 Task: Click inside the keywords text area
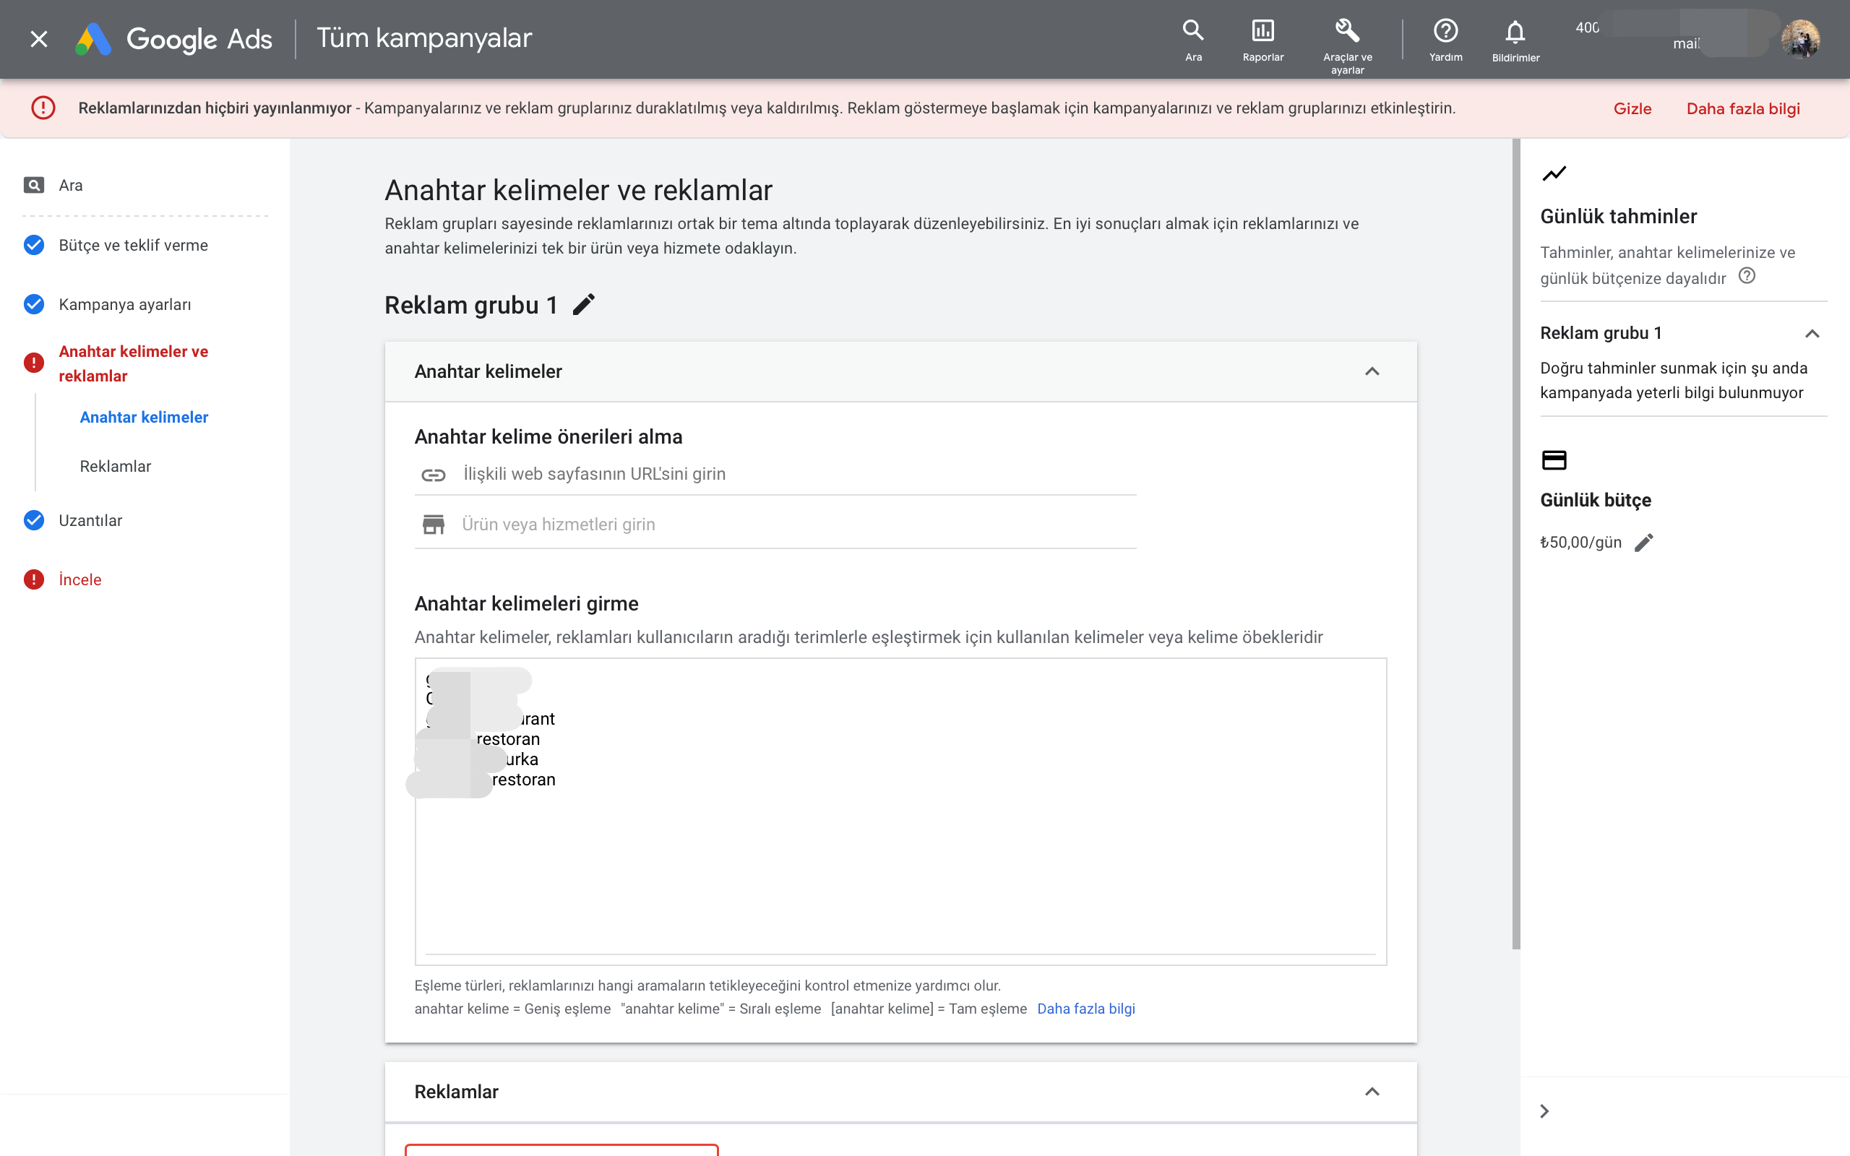900,811
